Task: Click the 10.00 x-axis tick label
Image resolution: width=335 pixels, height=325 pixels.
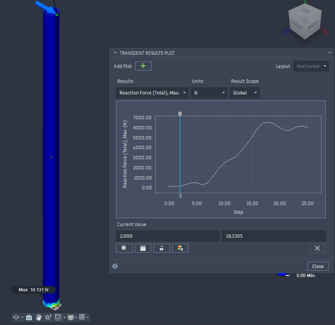Action: coord(224,204)
